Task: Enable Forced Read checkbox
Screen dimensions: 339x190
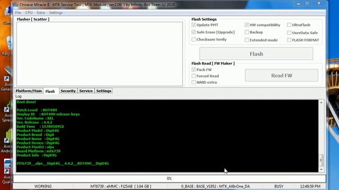Action: [194, 76]
